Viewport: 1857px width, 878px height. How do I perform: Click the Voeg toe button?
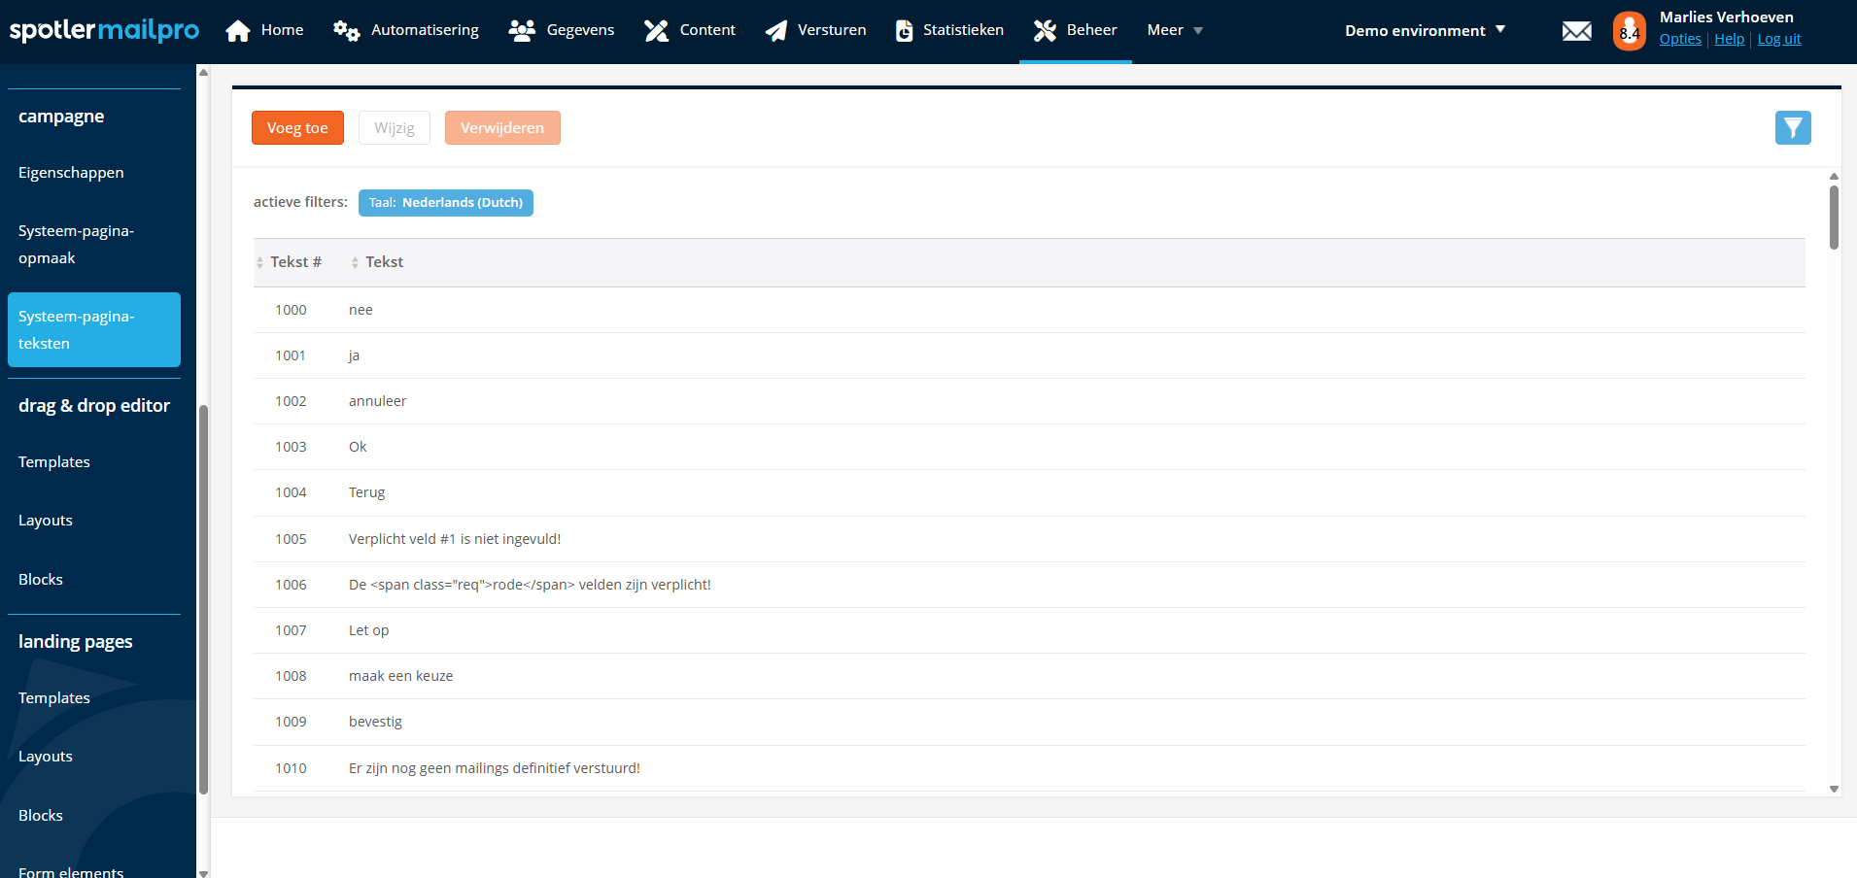coord(297,128)
